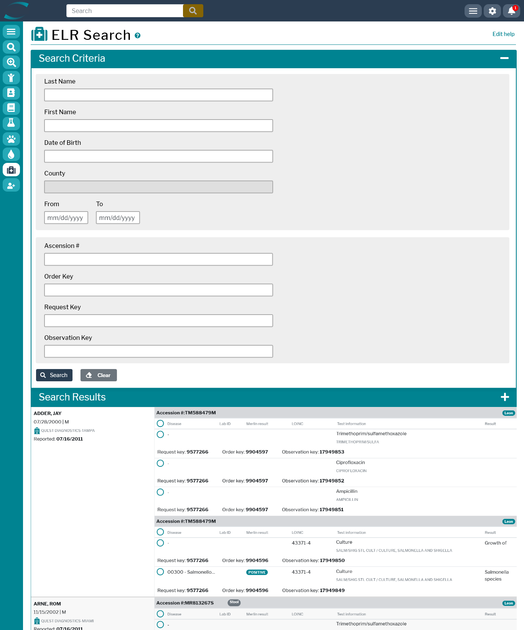524x630 pixels.
Task: Click patient name ARNE, ROM
Action: click(x=47, y=604)
